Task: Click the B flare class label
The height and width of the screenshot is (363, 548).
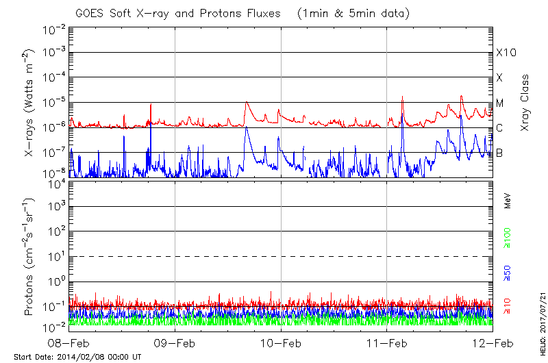Action: 499,153
